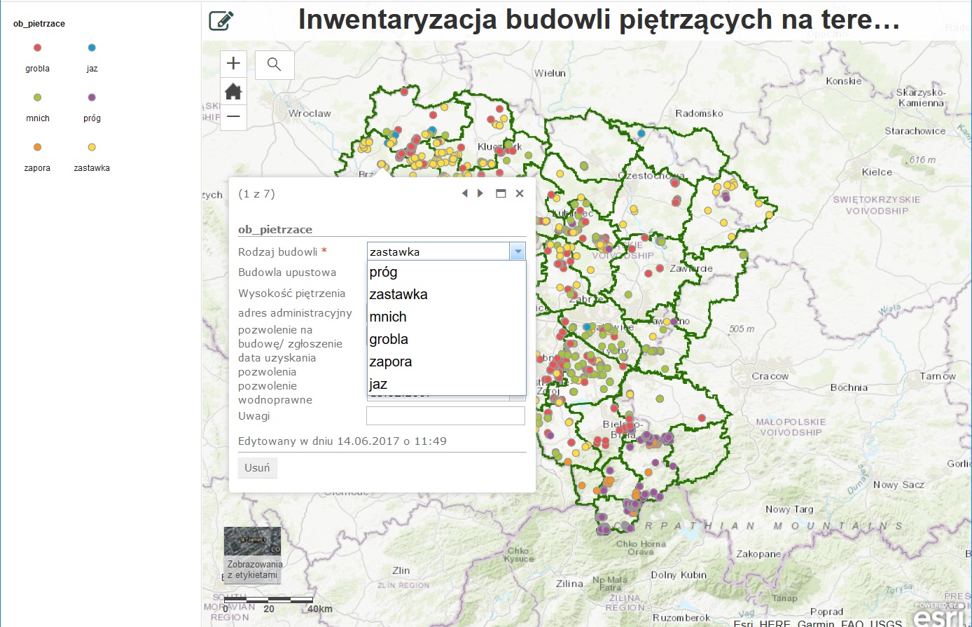Switch basemap via Zobrazowania z etykietami thumbnail
972x627 pixels.
252,556
